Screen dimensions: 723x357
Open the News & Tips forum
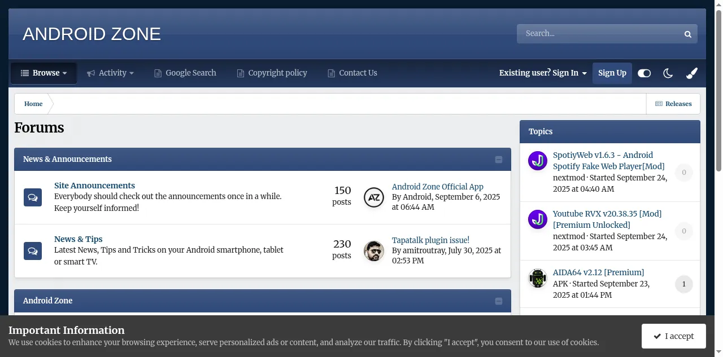click(x=78, y=239)
